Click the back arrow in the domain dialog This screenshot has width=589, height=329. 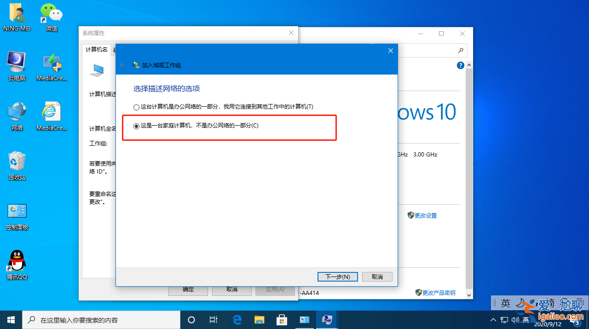(122, 65)
